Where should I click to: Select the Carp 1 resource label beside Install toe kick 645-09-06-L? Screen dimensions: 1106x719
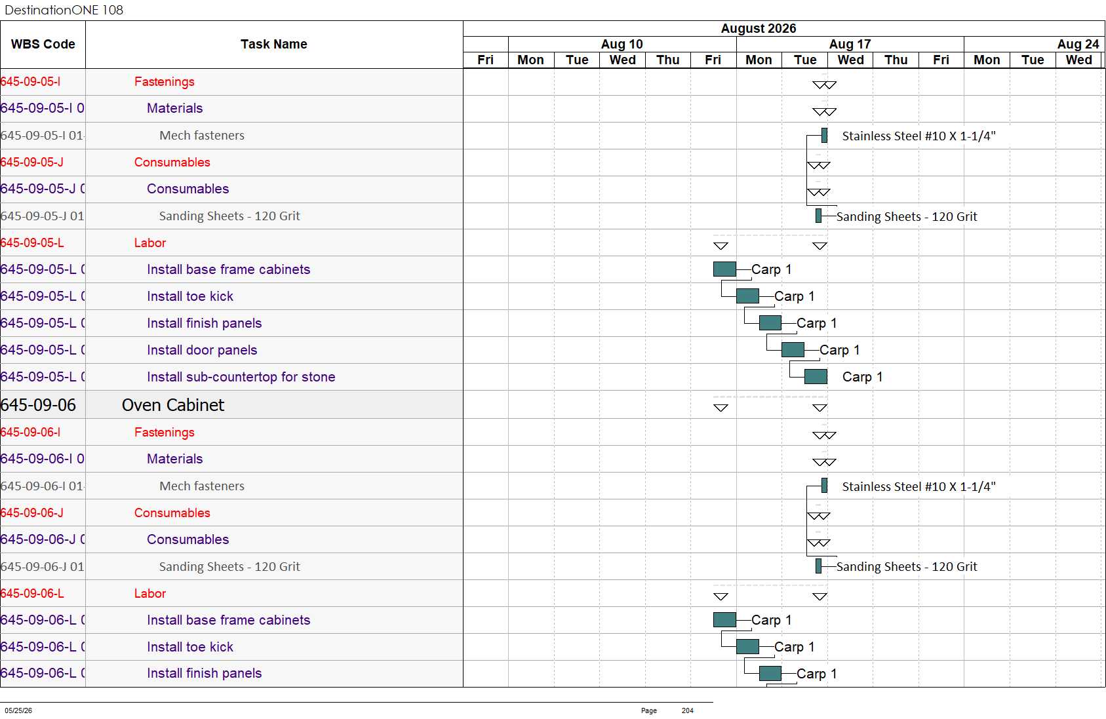click(795, 647)
